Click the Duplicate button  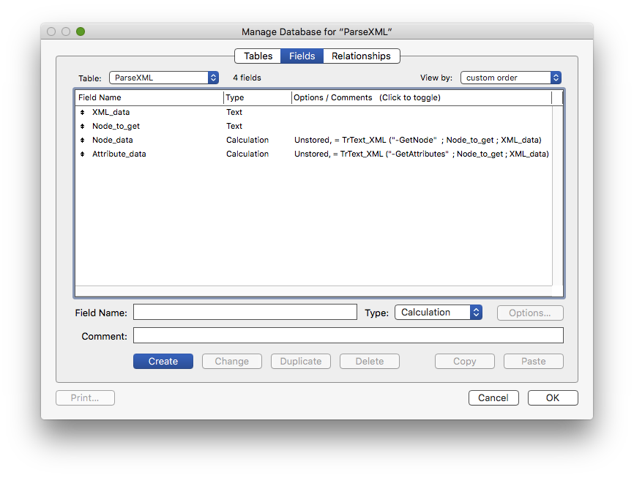[x=301, y=361]
